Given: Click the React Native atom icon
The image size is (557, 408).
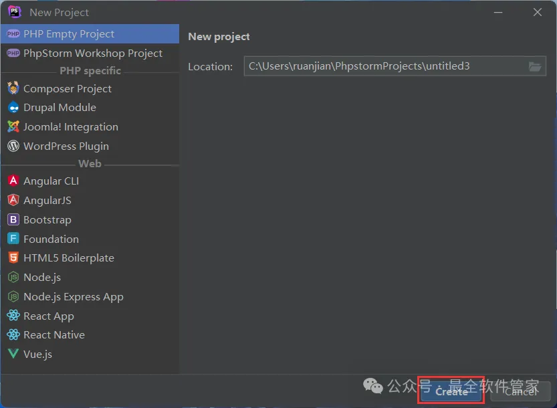Looking at the screenshot, I should [x=13, y=335].
